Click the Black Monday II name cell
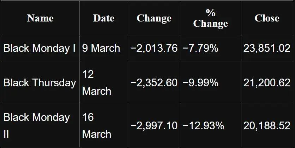295x148 pixels. tap(37, 125)
